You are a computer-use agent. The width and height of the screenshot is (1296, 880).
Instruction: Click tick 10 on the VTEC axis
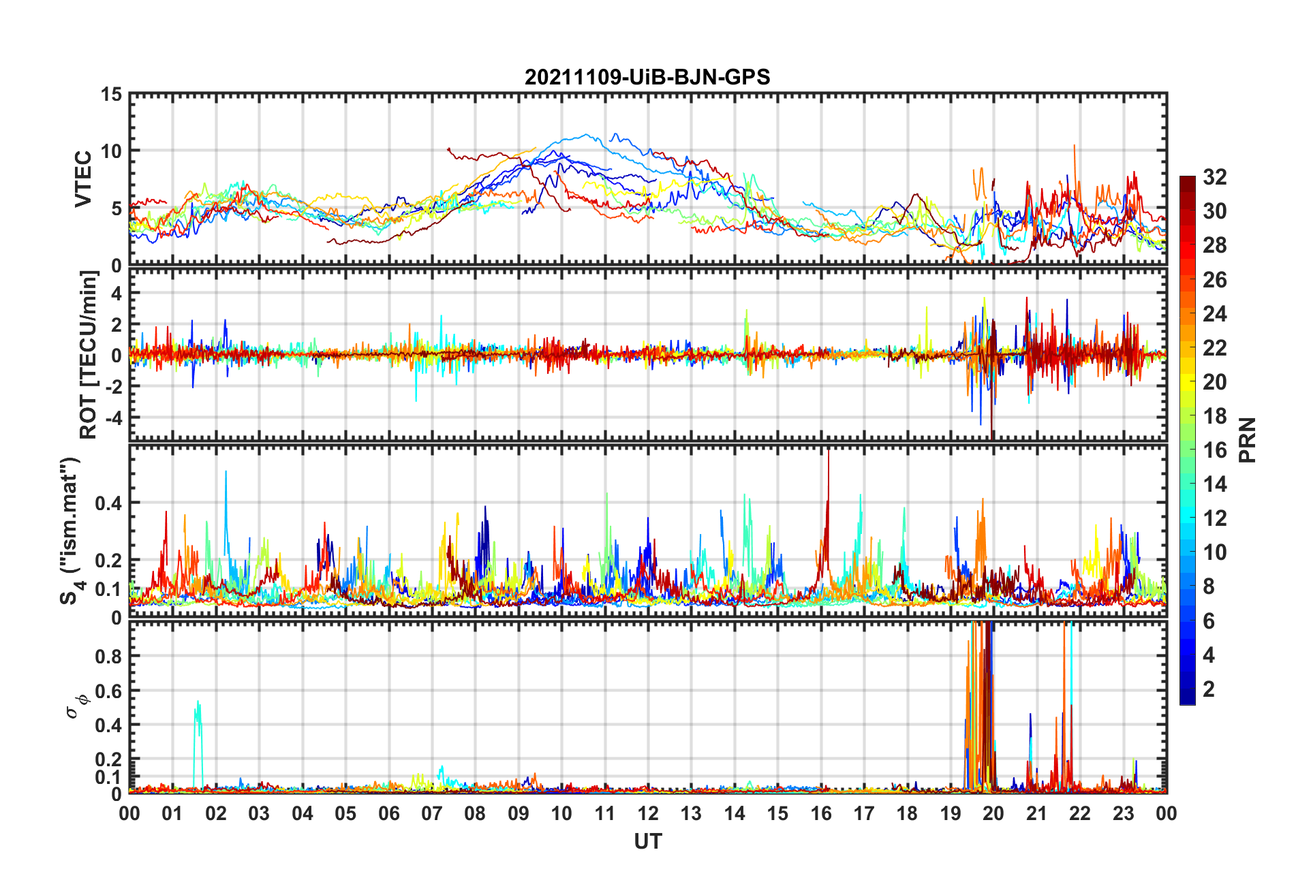112,151
